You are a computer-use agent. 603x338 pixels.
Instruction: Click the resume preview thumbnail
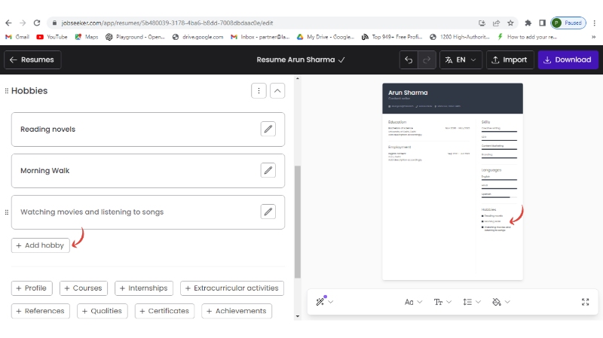point(452,181)
